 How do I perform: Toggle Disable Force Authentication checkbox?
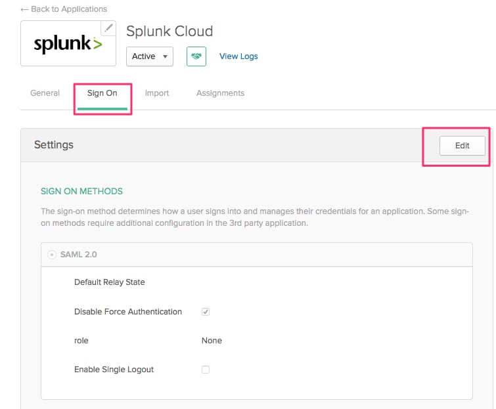206,312
